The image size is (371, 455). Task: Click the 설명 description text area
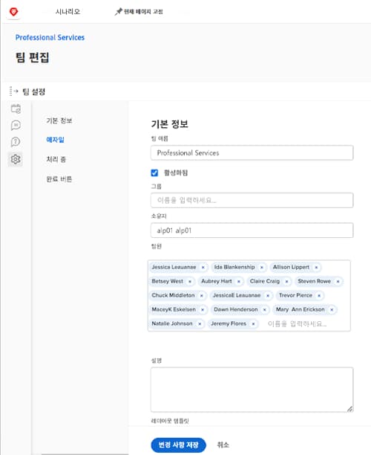(x=252, y=390)
